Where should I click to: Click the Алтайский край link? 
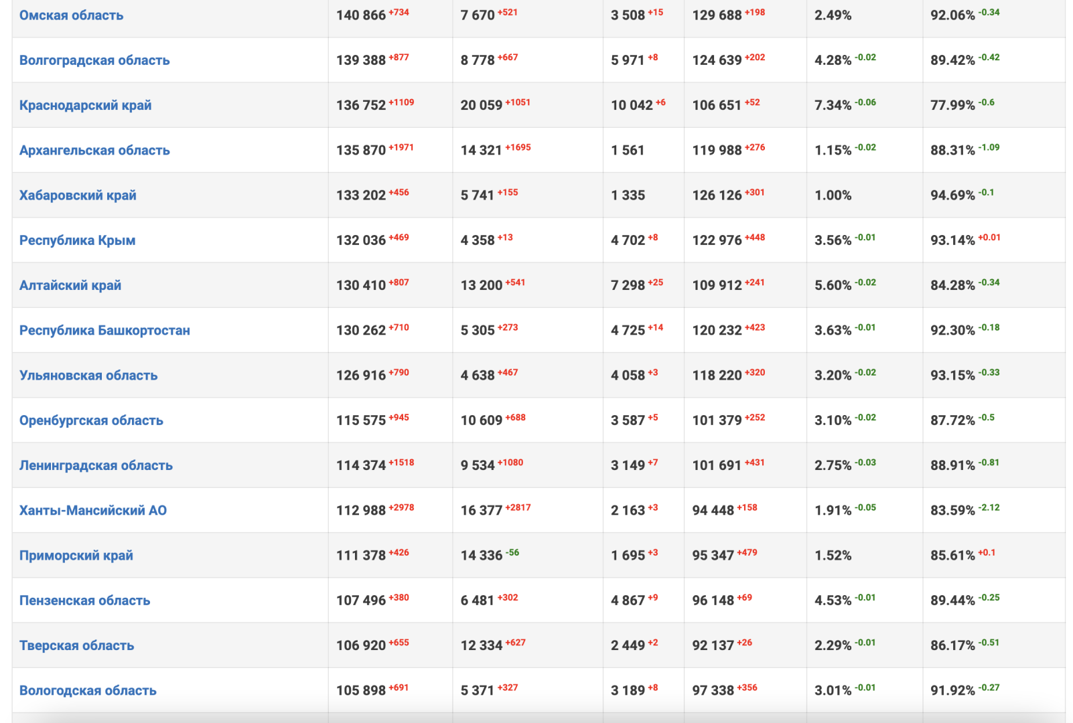tap(70, 285)
